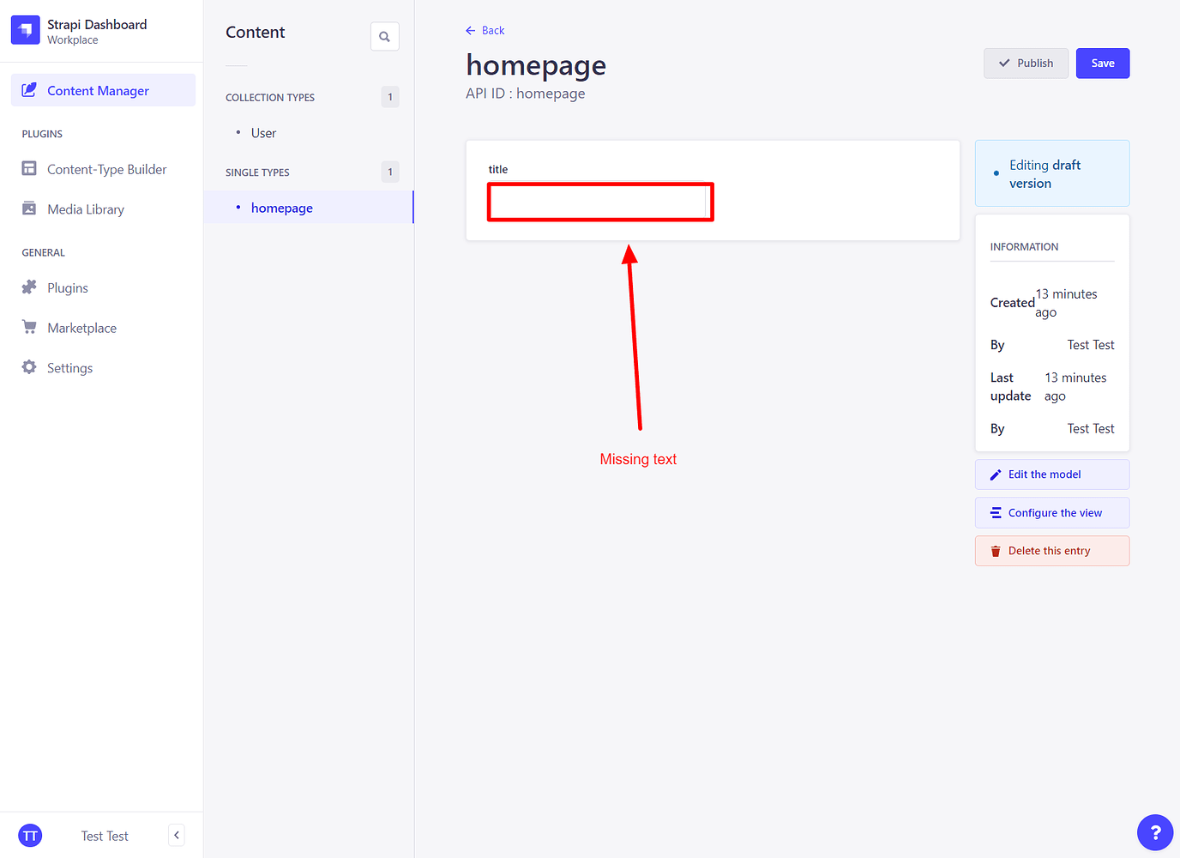Click the Back arrow icon
This screenshot has width=1180, height=858.
pyautogui.click(x=471, y=31)
